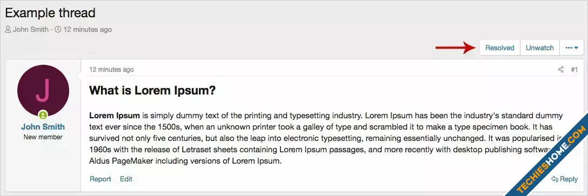This screenshot has height=196, width=588.
Task: Click the Example thread title
Action: click(50, 13)
